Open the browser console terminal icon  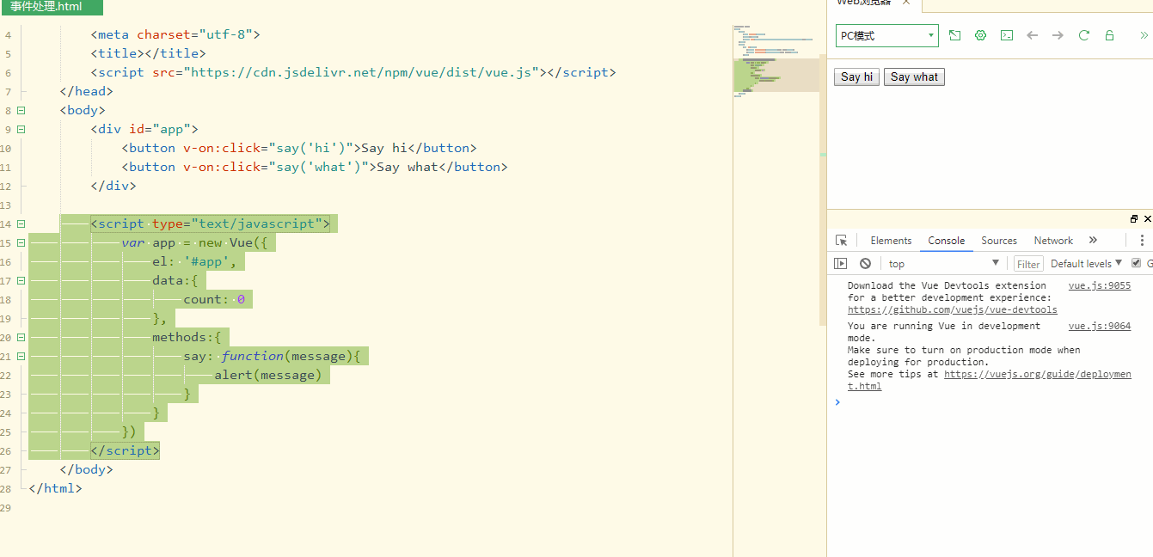click(x=1006, y=35)
